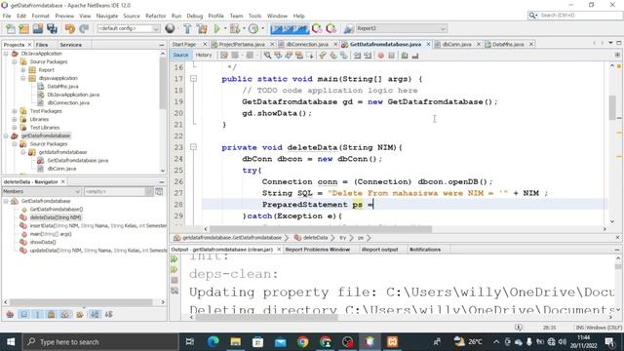
Task: Collapse the deleteData method code fold
Action: [x=193, y=147]
